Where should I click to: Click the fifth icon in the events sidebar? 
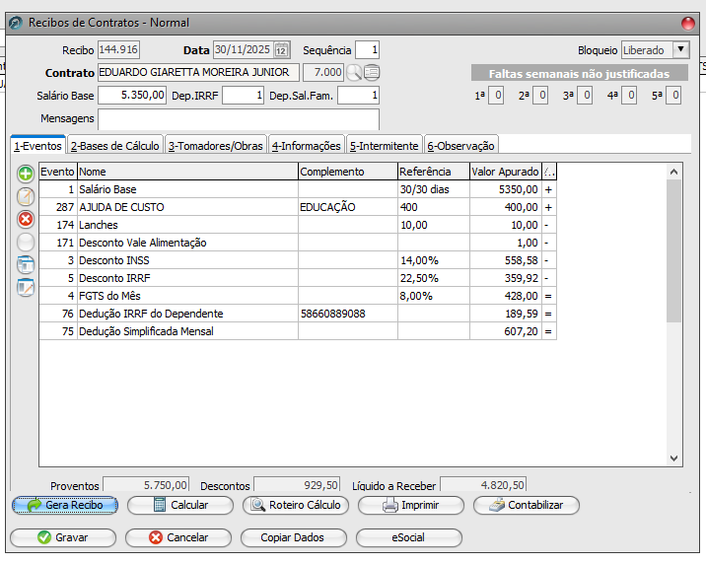(x=26, y=264)
